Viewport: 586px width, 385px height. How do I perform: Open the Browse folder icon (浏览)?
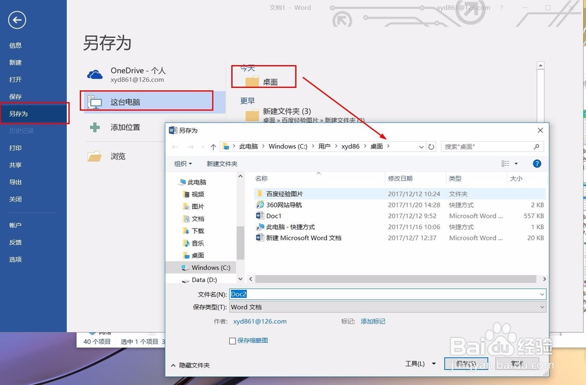pyautogui.click(x=94, y=156)
